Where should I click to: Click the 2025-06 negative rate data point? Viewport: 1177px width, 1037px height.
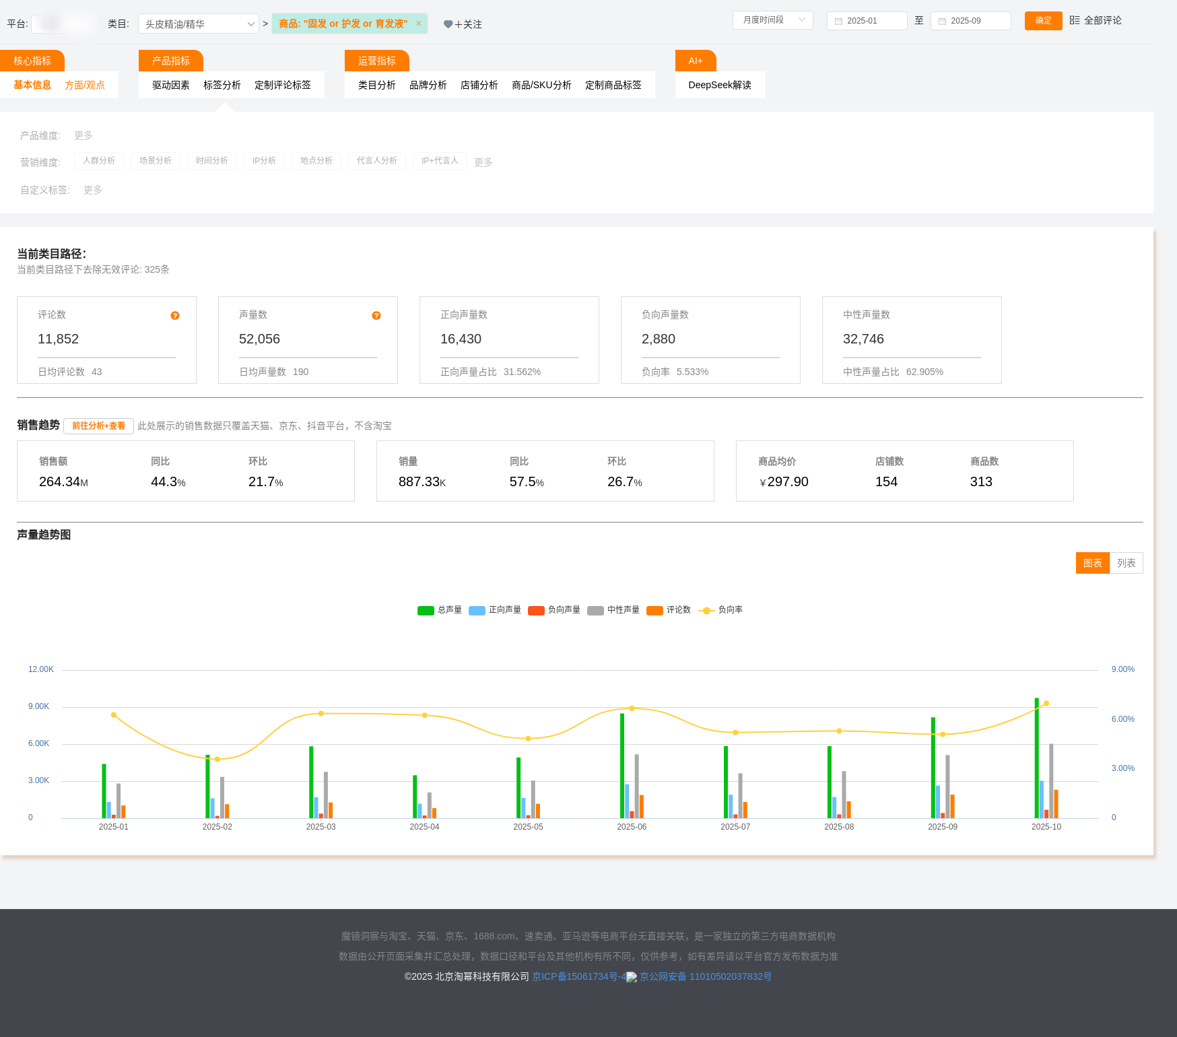tap(632, 708)
